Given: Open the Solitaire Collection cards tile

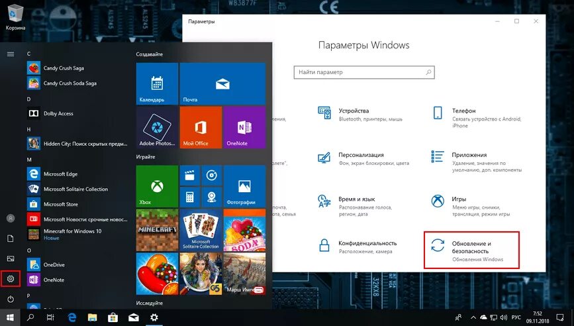Looking at the screenshot, I should click(x=201, y=230).
